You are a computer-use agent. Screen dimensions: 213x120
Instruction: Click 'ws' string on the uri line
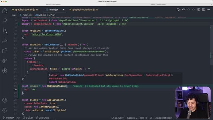34,89
